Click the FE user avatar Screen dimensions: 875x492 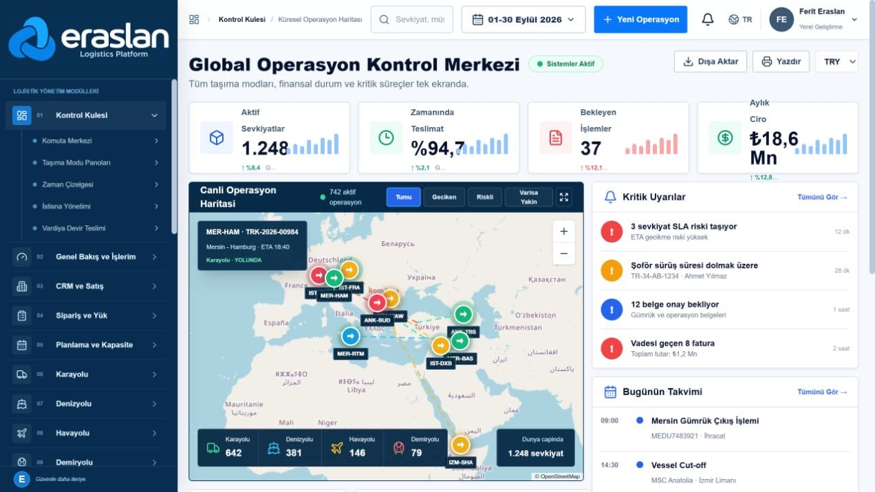point(781,19)
